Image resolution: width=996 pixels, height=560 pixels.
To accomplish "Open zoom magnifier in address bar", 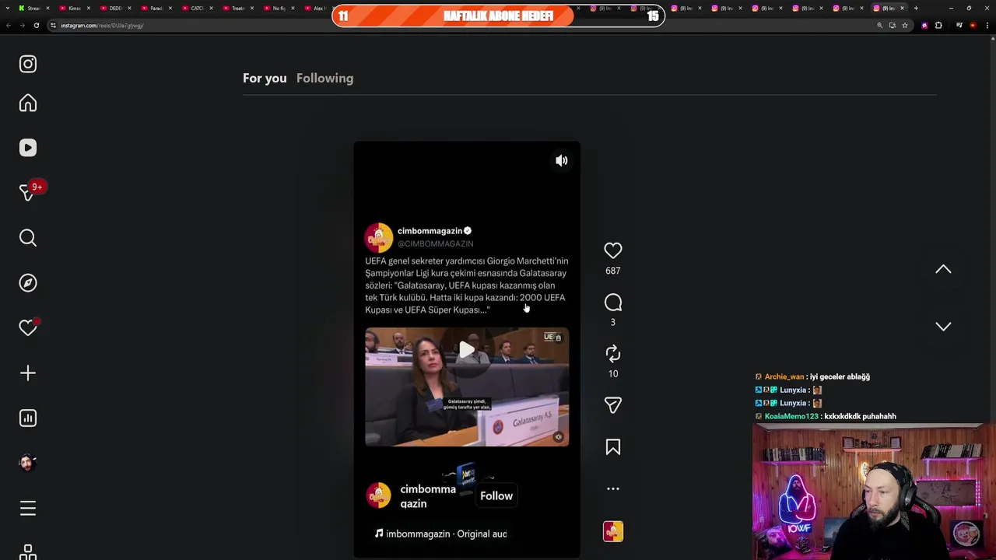I will click(880, 25).
